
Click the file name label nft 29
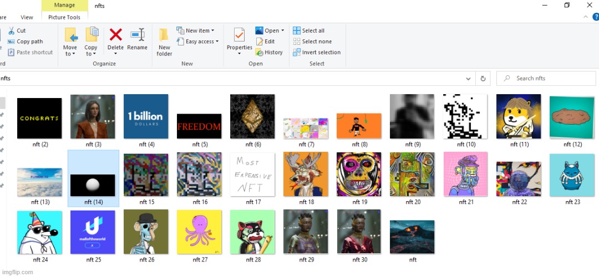point(306,260)
